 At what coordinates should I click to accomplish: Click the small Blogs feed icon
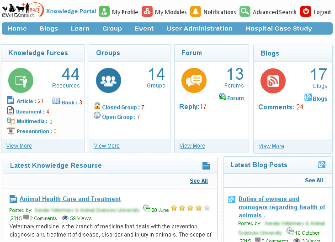(308, 97)
